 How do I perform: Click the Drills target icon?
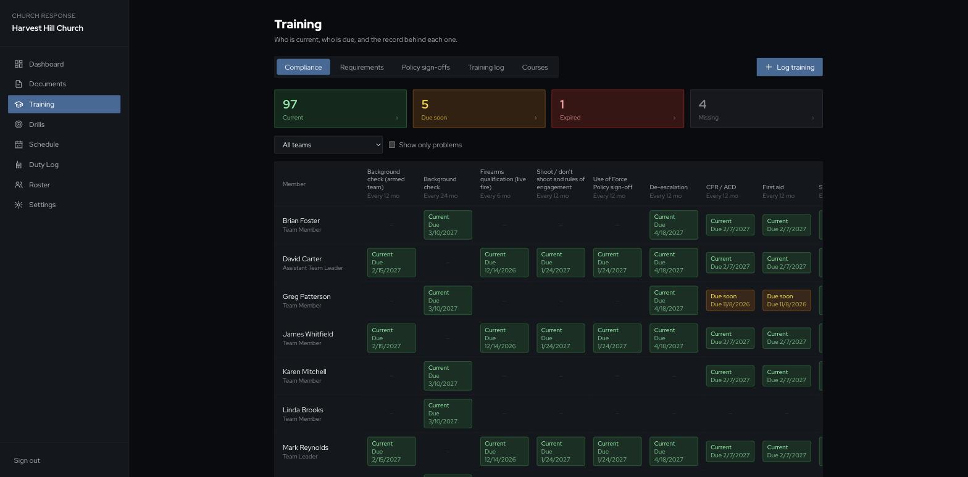[19, 124]
